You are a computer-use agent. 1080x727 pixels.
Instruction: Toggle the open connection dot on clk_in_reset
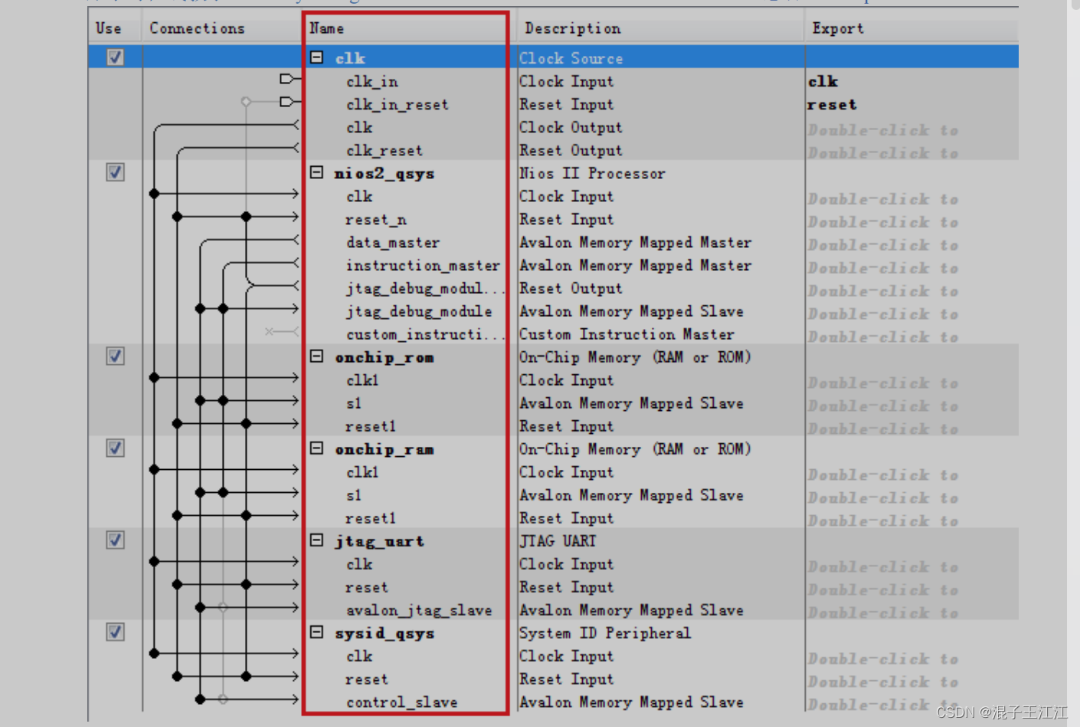[x=246, y=101]
